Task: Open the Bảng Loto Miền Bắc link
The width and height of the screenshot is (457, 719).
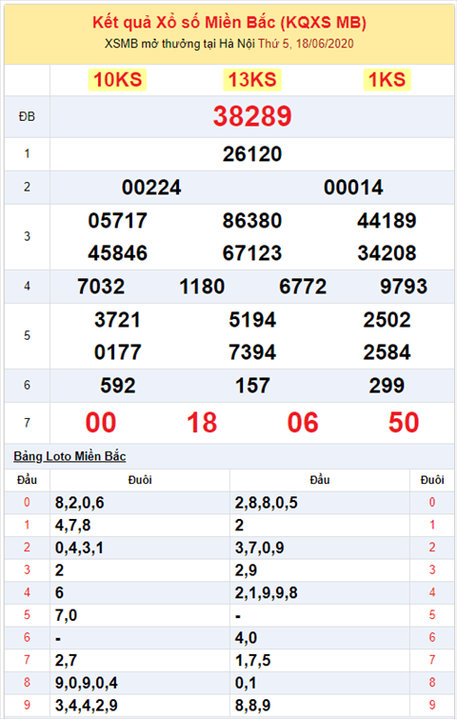Action: pos(70,456)
